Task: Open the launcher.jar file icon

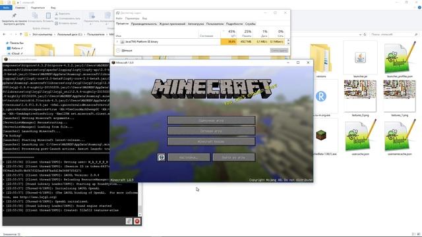Action: click(360, 57)
